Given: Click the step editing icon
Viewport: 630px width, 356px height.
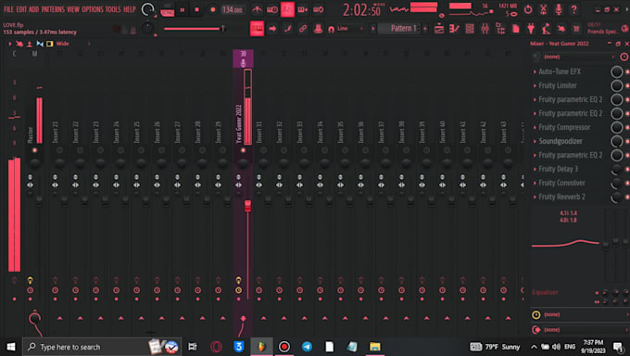Looking at the screenshot, I should (x=288, y=29).
